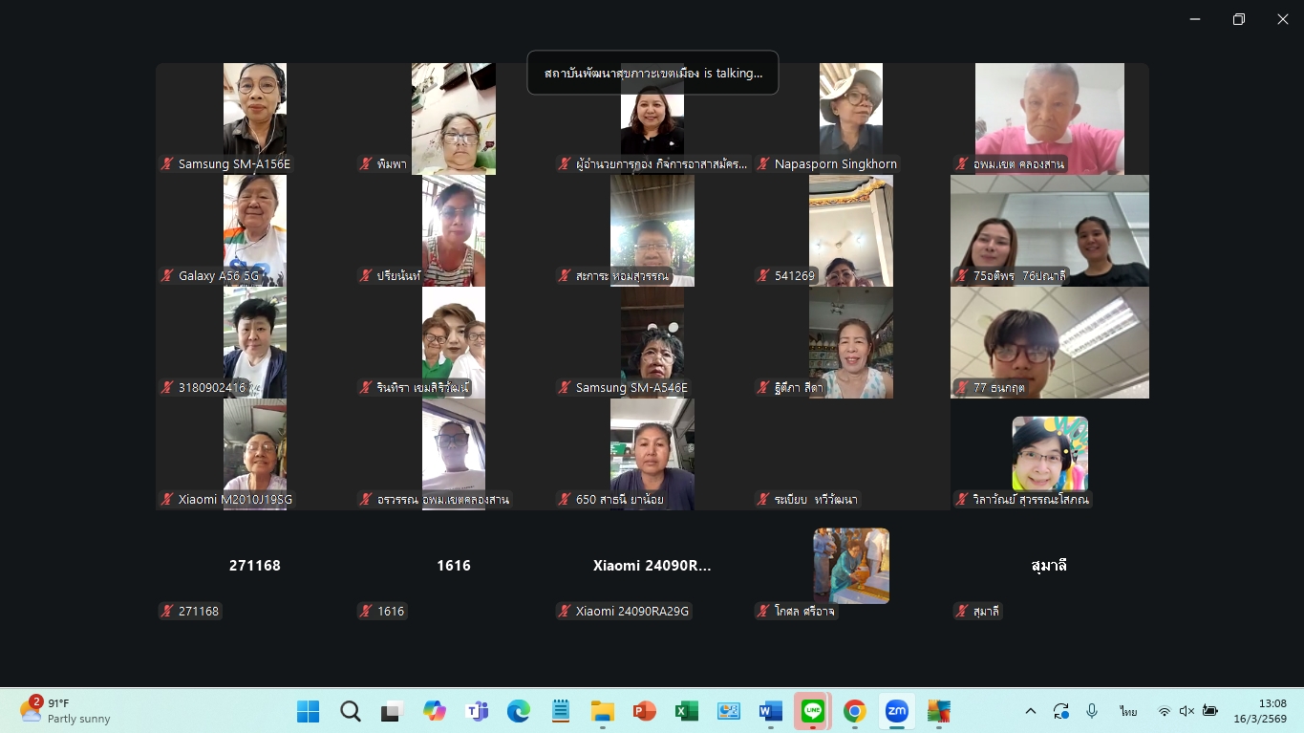Open PowerPoint from the taskbar
The height and width of the screenshot is (733, 1304).
point(644,711)
